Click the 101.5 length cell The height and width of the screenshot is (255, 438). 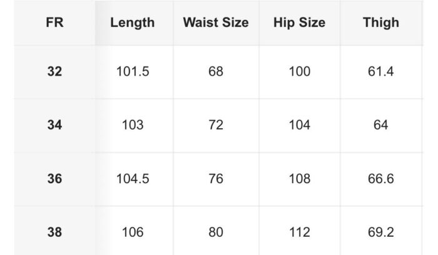point(133,72)
